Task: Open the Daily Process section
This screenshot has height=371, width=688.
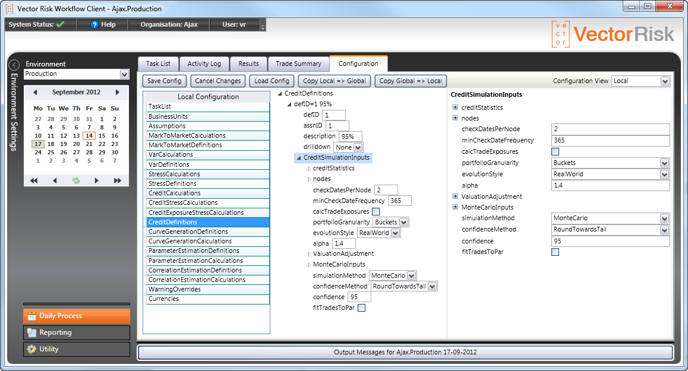Action: click(77, 316)
